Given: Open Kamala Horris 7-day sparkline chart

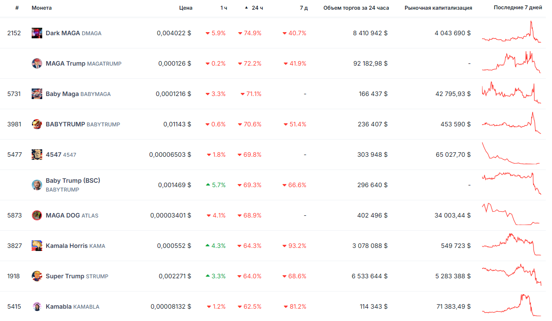Looking at the screenshot, I should pos(512,245).
